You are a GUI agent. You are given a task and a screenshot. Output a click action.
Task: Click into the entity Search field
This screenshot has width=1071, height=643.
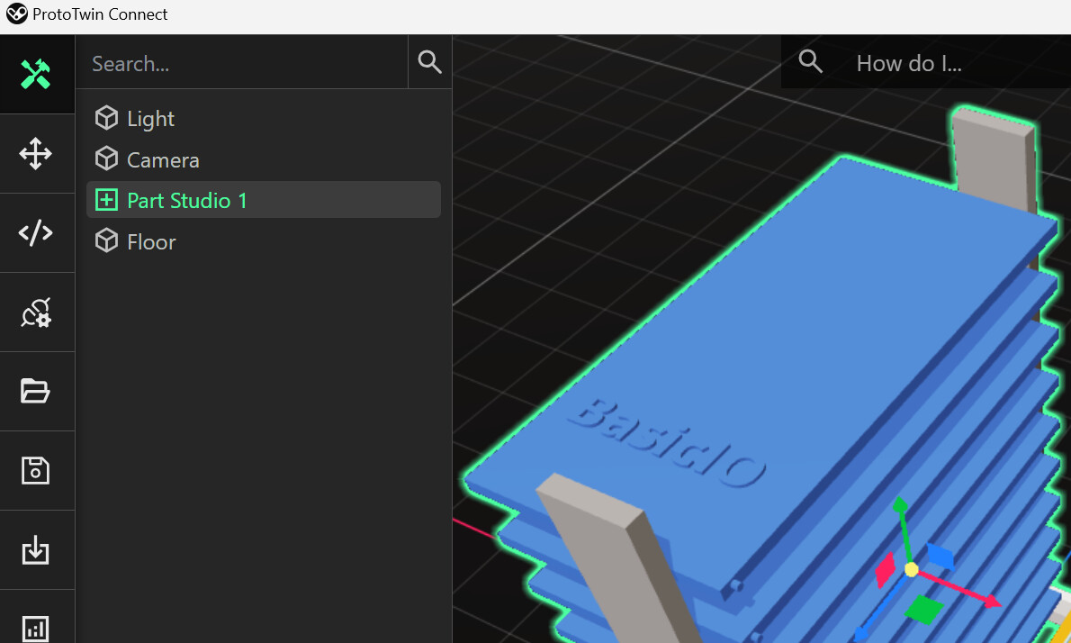pos(243,63)
